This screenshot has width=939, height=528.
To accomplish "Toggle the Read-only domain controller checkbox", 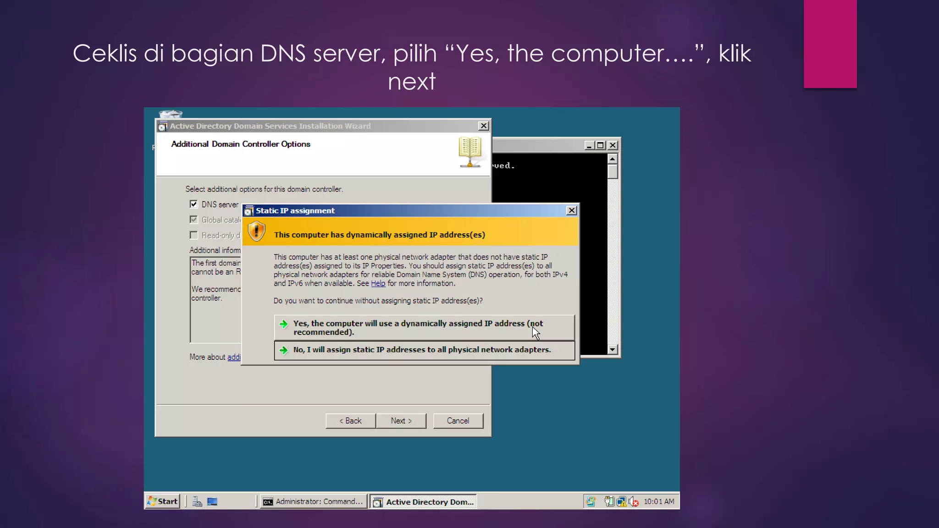I will point(193,235).
